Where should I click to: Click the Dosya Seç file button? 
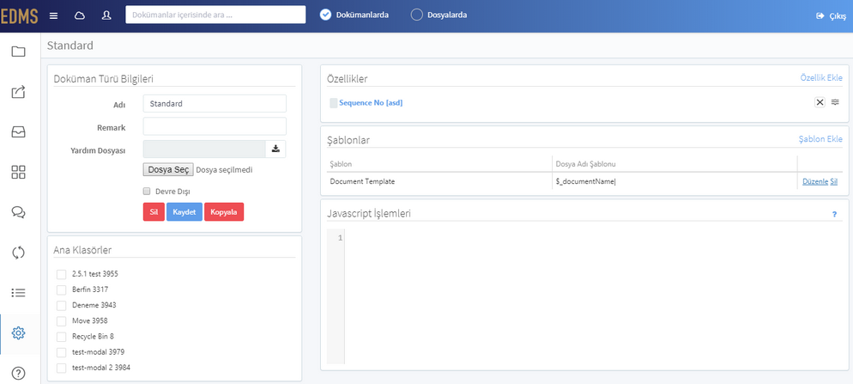tap(168, 170)
